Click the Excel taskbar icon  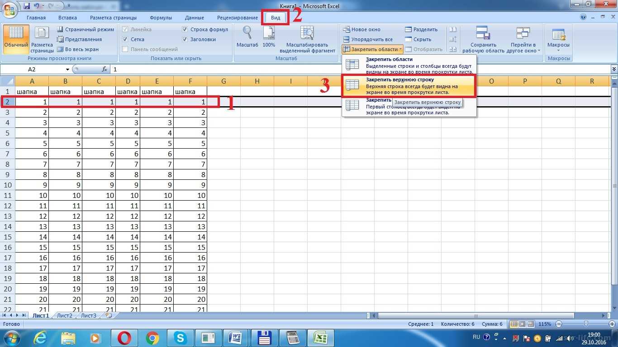[320, 338]
